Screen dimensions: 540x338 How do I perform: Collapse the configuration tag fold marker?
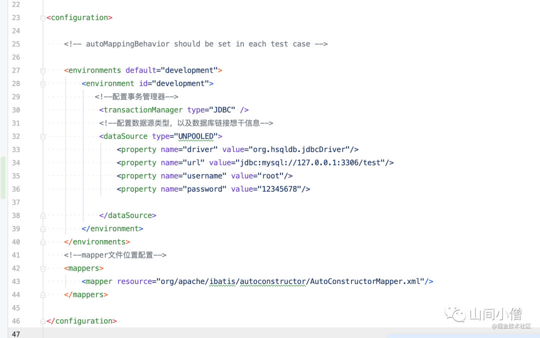(x=42, y=18)
